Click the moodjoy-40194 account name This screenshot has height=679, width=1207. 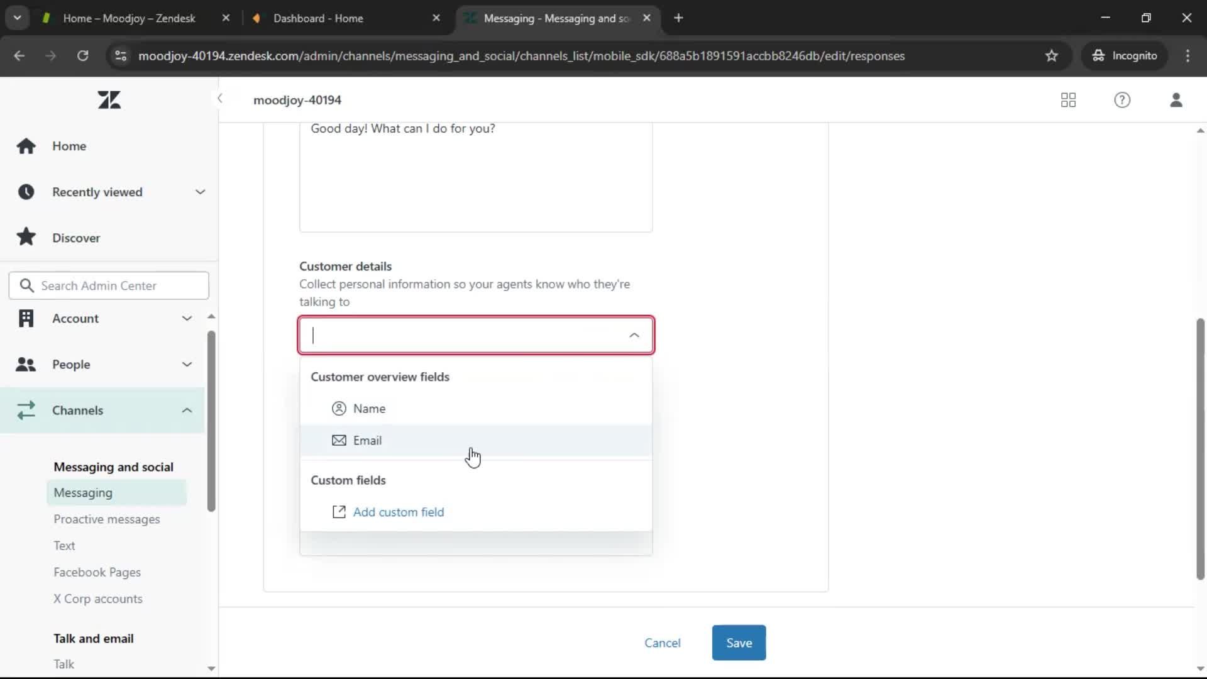coord(297,100)
